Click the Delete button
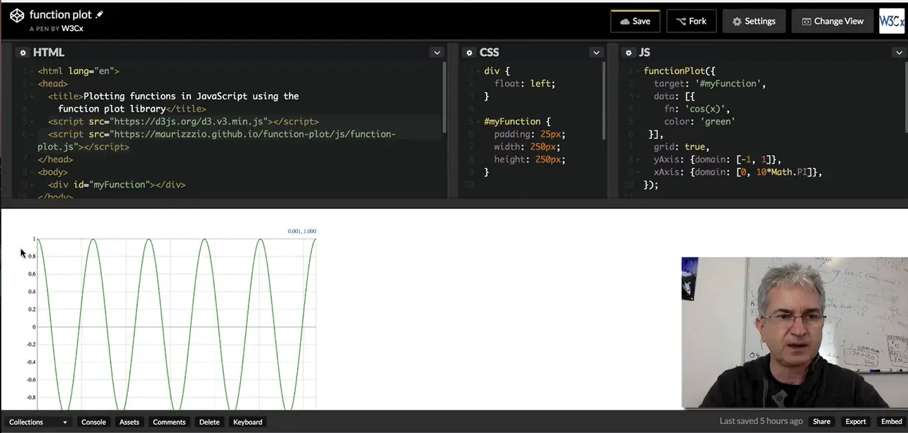Viewport: 908px width, 433px height. pos(209,422)
